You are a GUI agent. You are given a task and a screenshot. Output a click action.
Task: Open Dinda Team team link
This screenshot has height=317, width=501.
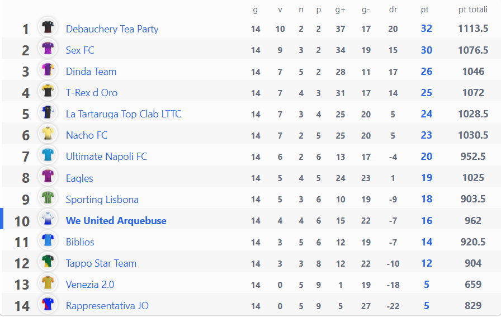(x=91, y=72)
